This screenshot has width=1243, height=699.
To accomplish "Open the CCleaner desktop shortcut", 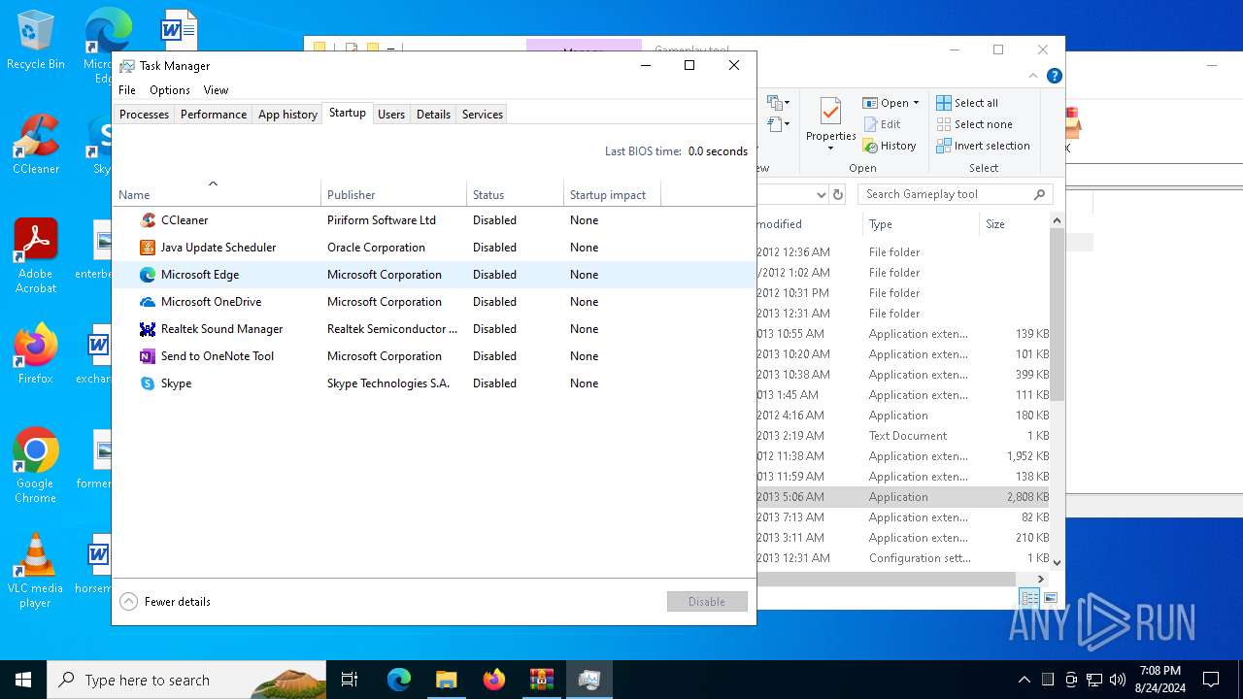I will pos(35,145).
